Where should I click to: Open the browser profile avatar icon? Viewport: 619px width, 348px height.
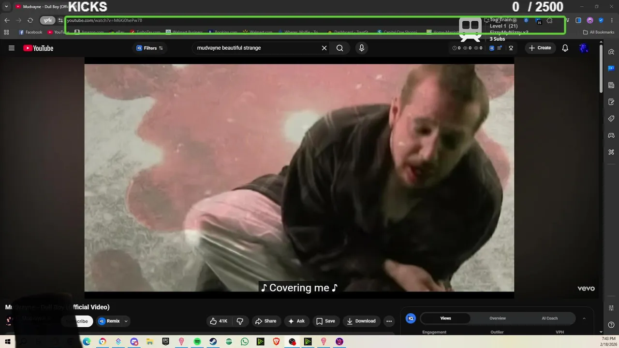point(590,20)
